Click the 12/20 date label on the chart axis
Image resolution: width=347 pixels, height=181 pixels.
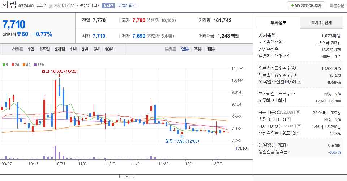(x=217, y=164)
